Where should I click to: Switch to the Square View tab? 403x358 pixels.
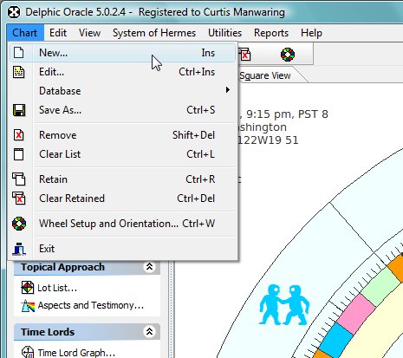pyautogui.click(x=265, y=75)
